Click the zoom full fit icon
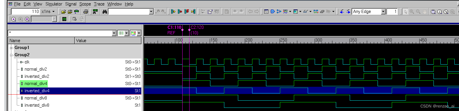This screenshot has width=459, height=111. (x=433, y=12)
